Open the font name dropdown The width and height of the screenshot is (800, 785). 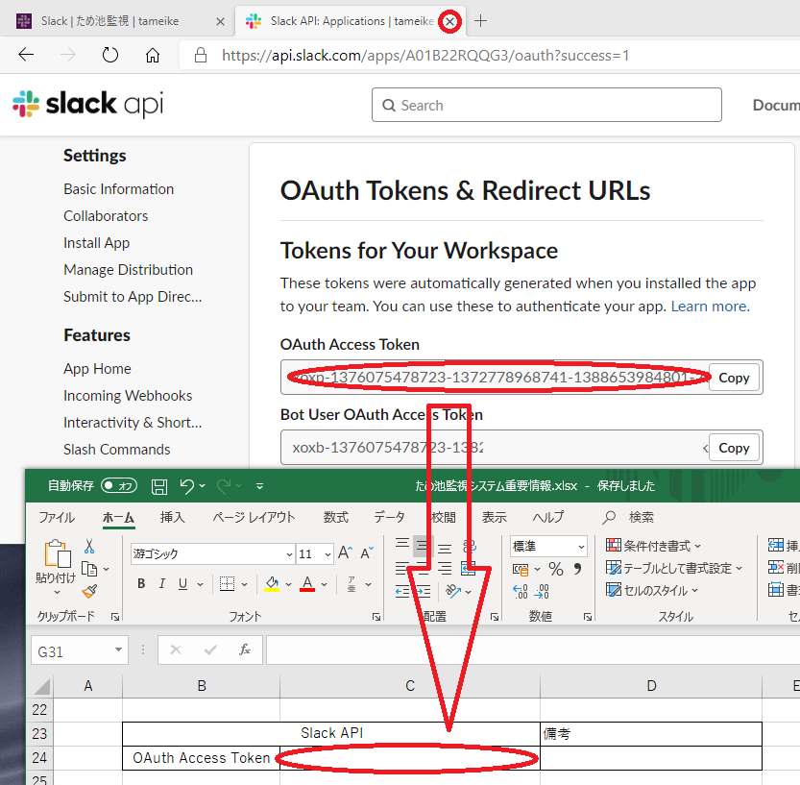[289, 554]
